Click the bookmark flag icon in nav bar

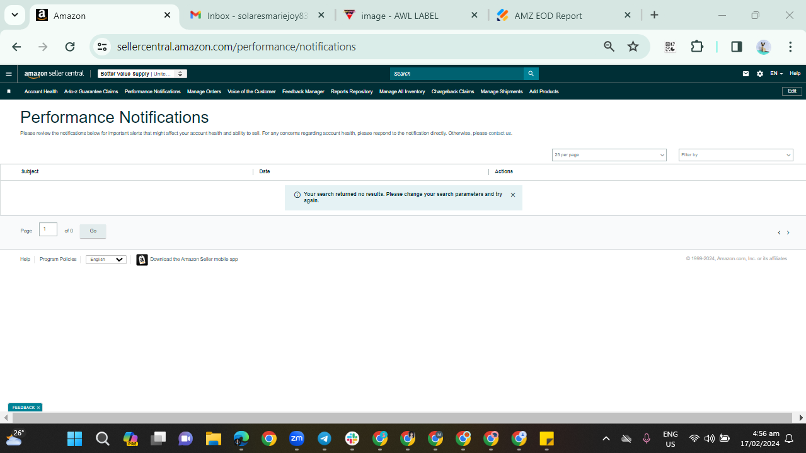(9, 91)
